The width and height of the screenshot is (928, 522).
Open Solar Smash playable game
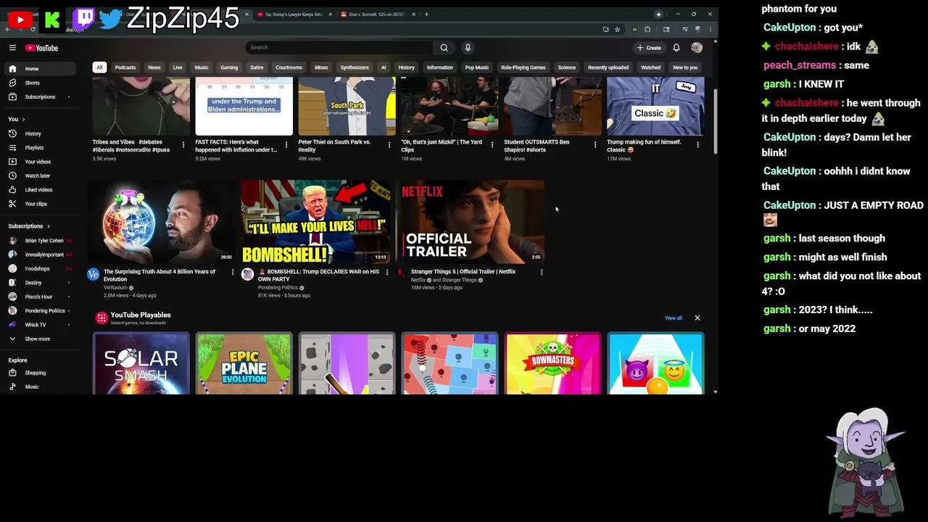(141, 364)
